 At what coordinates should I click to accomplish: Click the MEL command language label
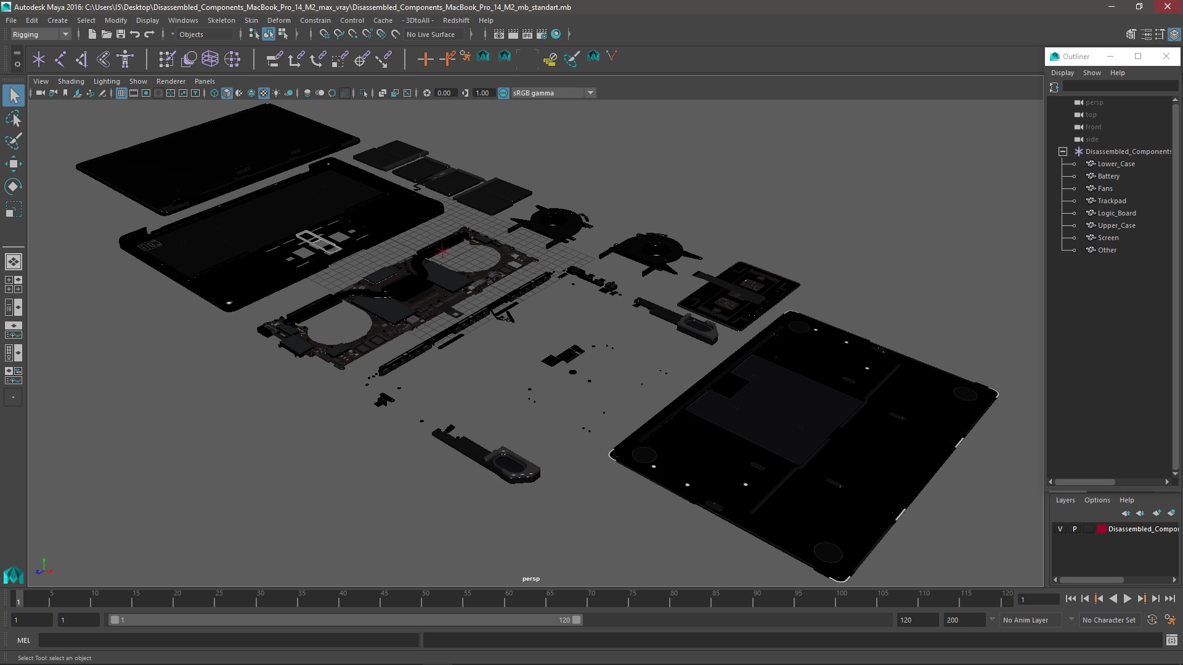click(x=23, y=640)
